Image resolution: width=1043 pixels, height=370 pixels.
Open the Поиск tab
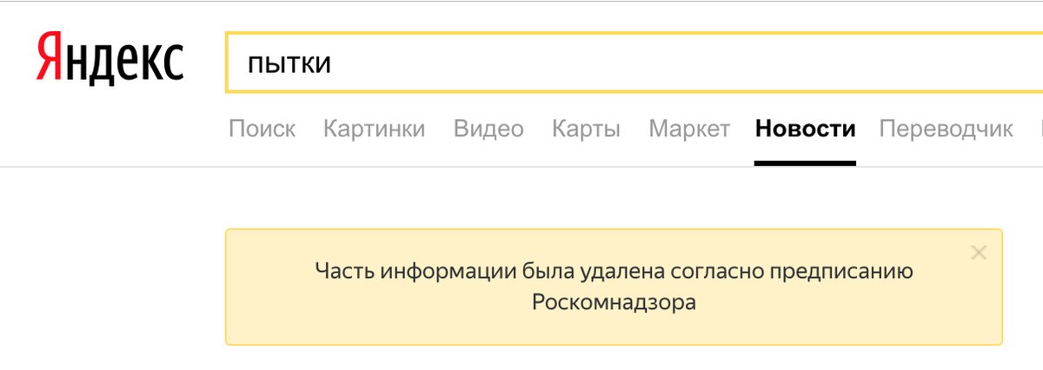point(262,129)
